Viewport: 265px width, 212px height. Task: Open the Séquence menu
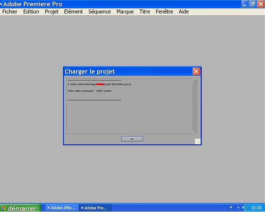point(99,11)
